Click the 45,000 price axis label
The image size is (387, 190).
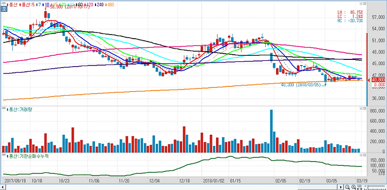[378, 64]
